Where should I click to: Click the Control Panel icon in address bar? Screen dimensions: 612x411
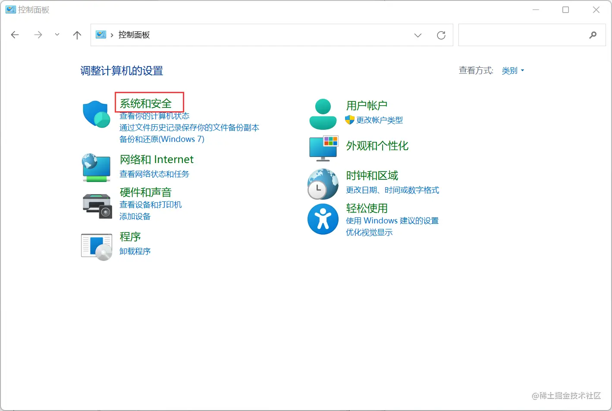(x=101, y=35)
